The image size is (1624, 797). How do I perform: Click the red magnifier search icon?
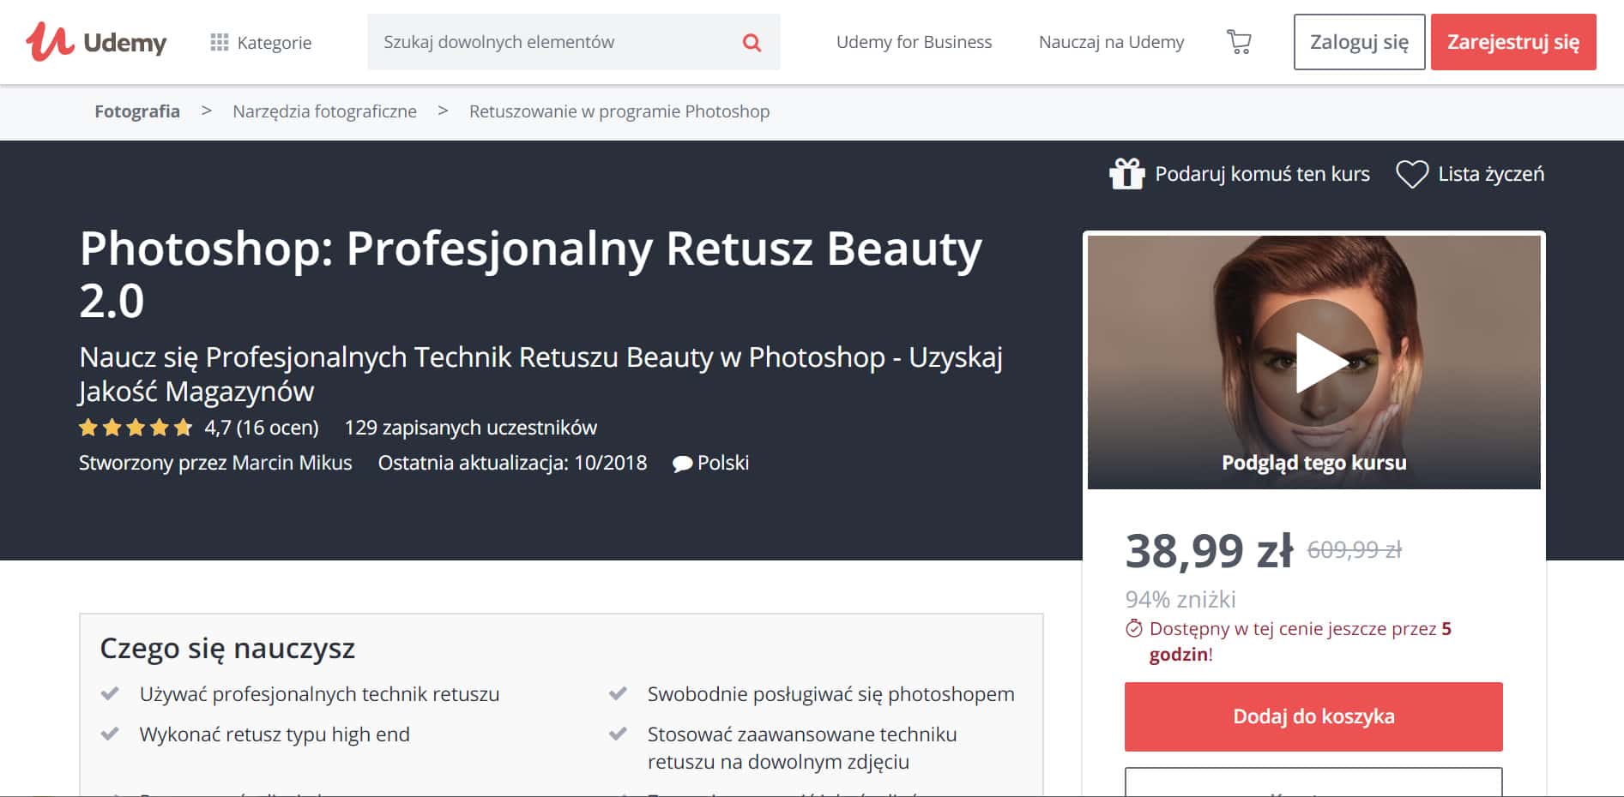[752, 42]
